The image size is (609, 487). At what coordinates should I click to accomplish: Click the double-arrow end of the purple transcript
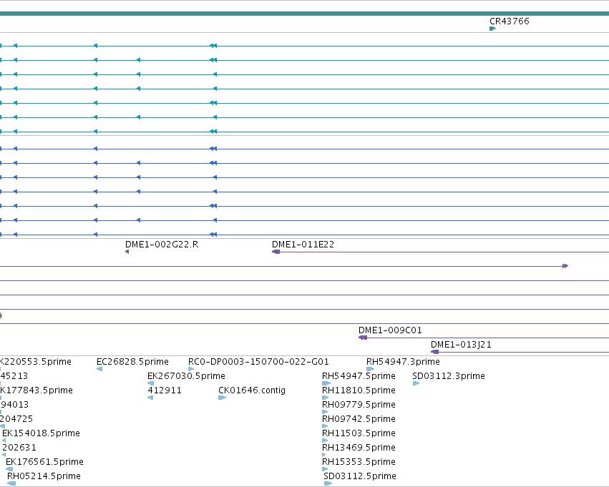coord(565,266)
